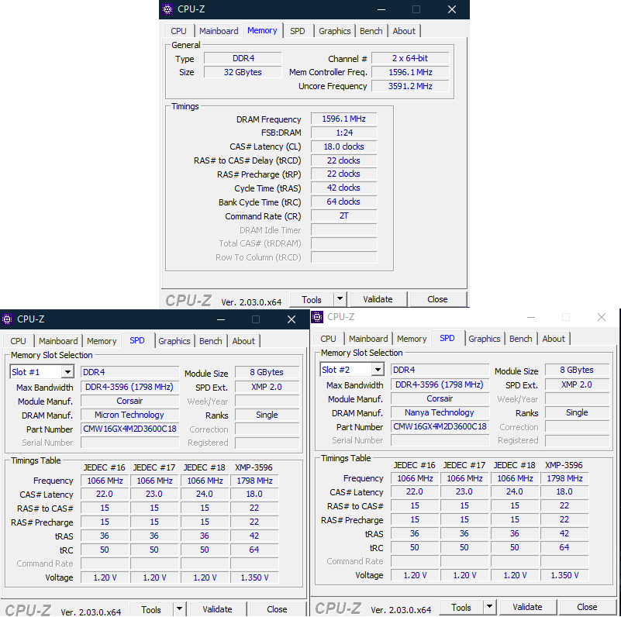
Task: Click the Bank Cycle Time value 64 clocks
Action: click(343, 202)
